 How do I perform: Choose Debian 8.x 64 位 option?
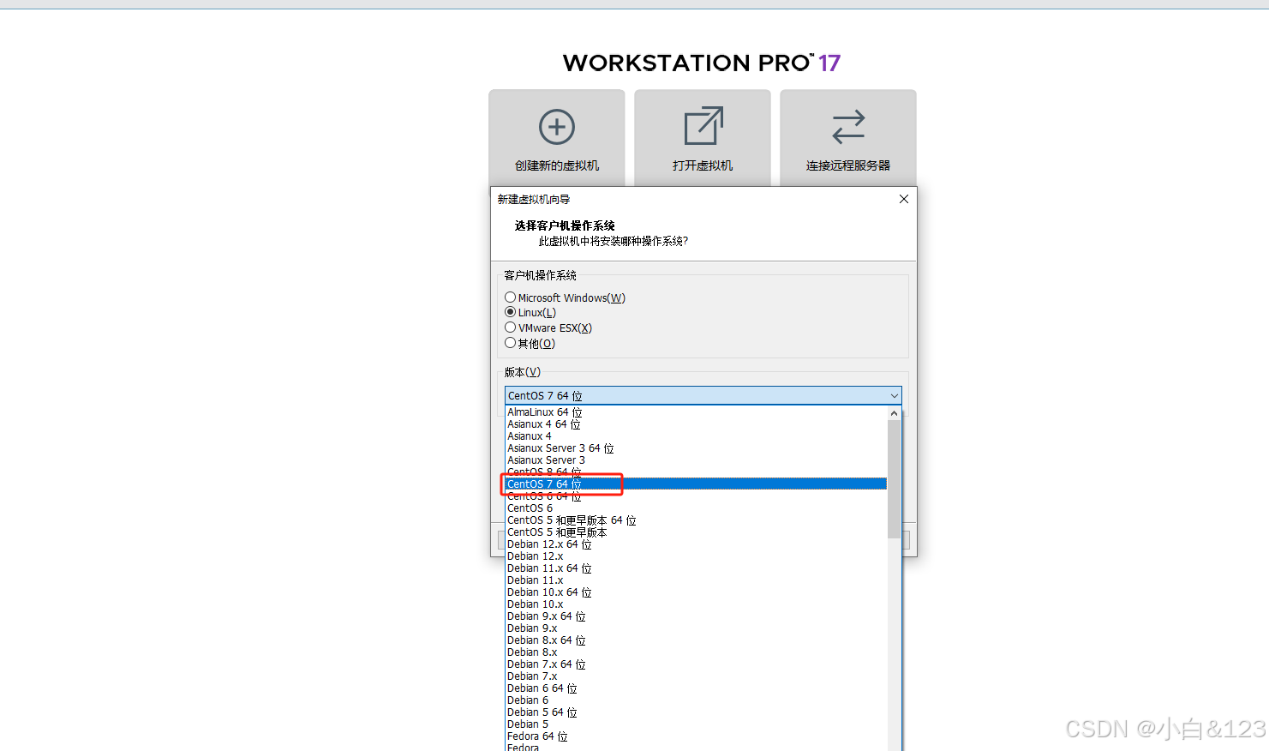point(696,640)
